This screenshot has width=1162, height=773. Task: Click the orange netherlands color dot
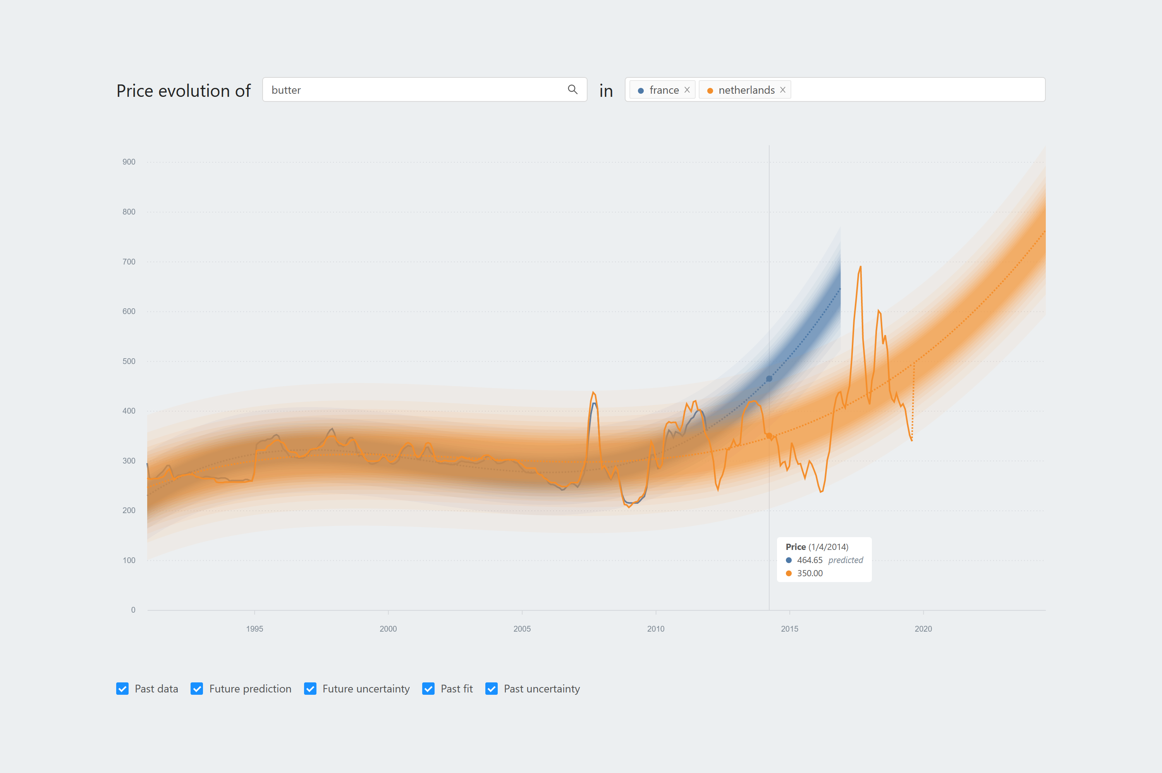click(710, 90)
